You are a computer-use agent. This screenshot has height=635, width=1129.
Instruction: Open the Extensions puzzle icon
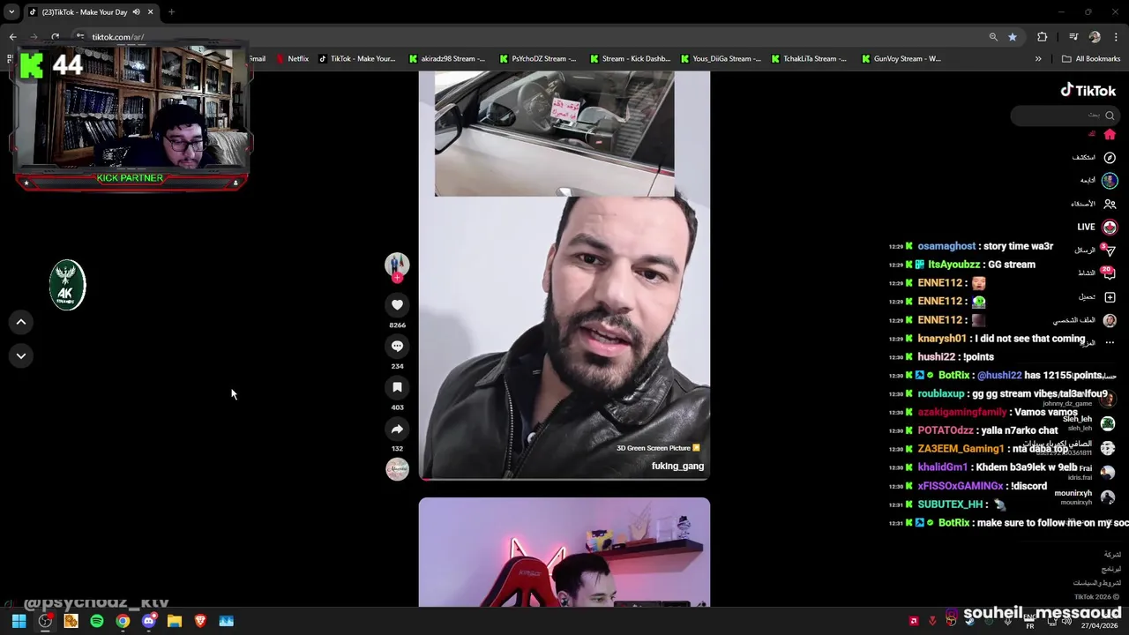1043,37
